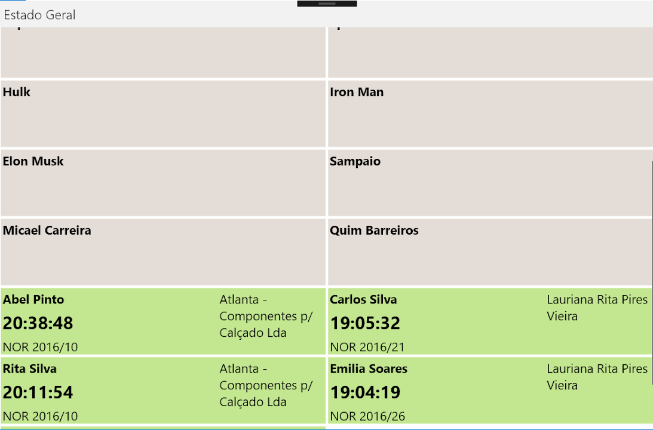Open Rita Silva's entry by name
The height and width of the screenshot is (430, 653).
point(30,368)
